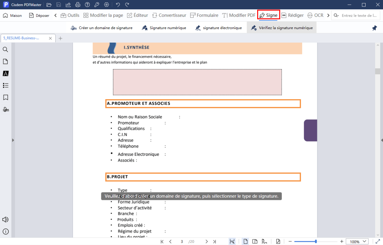
Task: Click the pink signature field box
Action: point(197,82)
